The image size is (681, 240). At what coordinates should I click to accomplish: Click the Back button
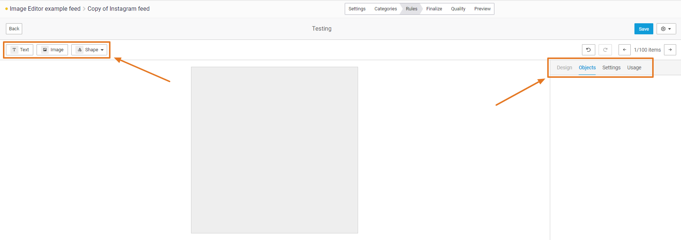click(14, 29)
